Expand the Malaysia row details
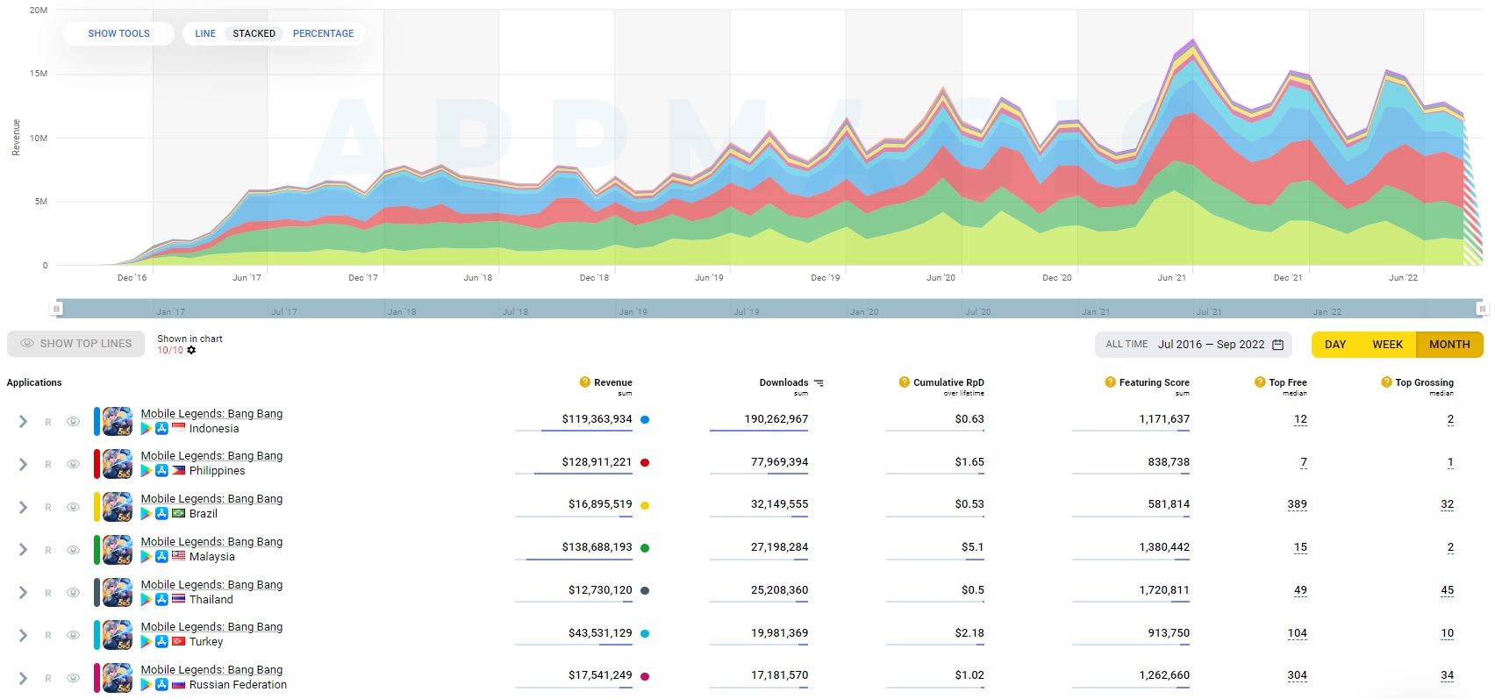1495x699 pixels. 23,550
